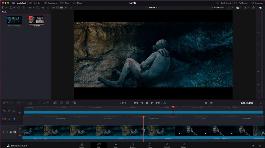Viewport: 265px width, 148px height.
Task: Switch to the Media page
Action: (x=82, y=145)
